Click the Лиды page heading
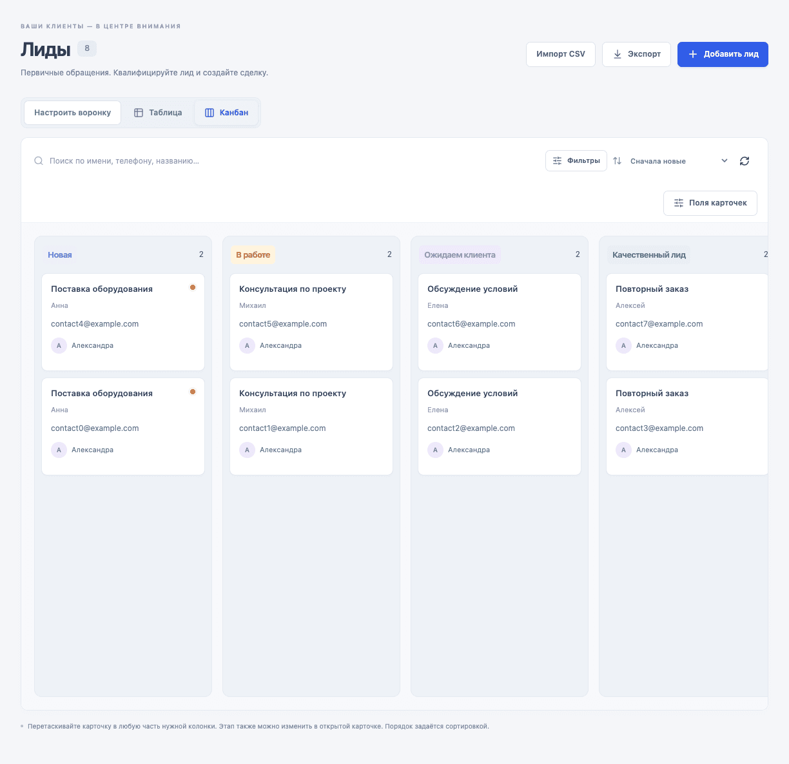 [x=46, y=50]
